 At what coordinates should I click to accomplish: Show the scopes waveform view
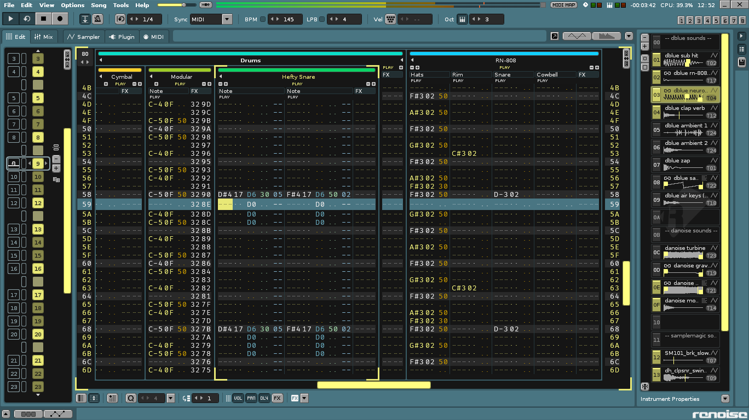pos(577,36)
